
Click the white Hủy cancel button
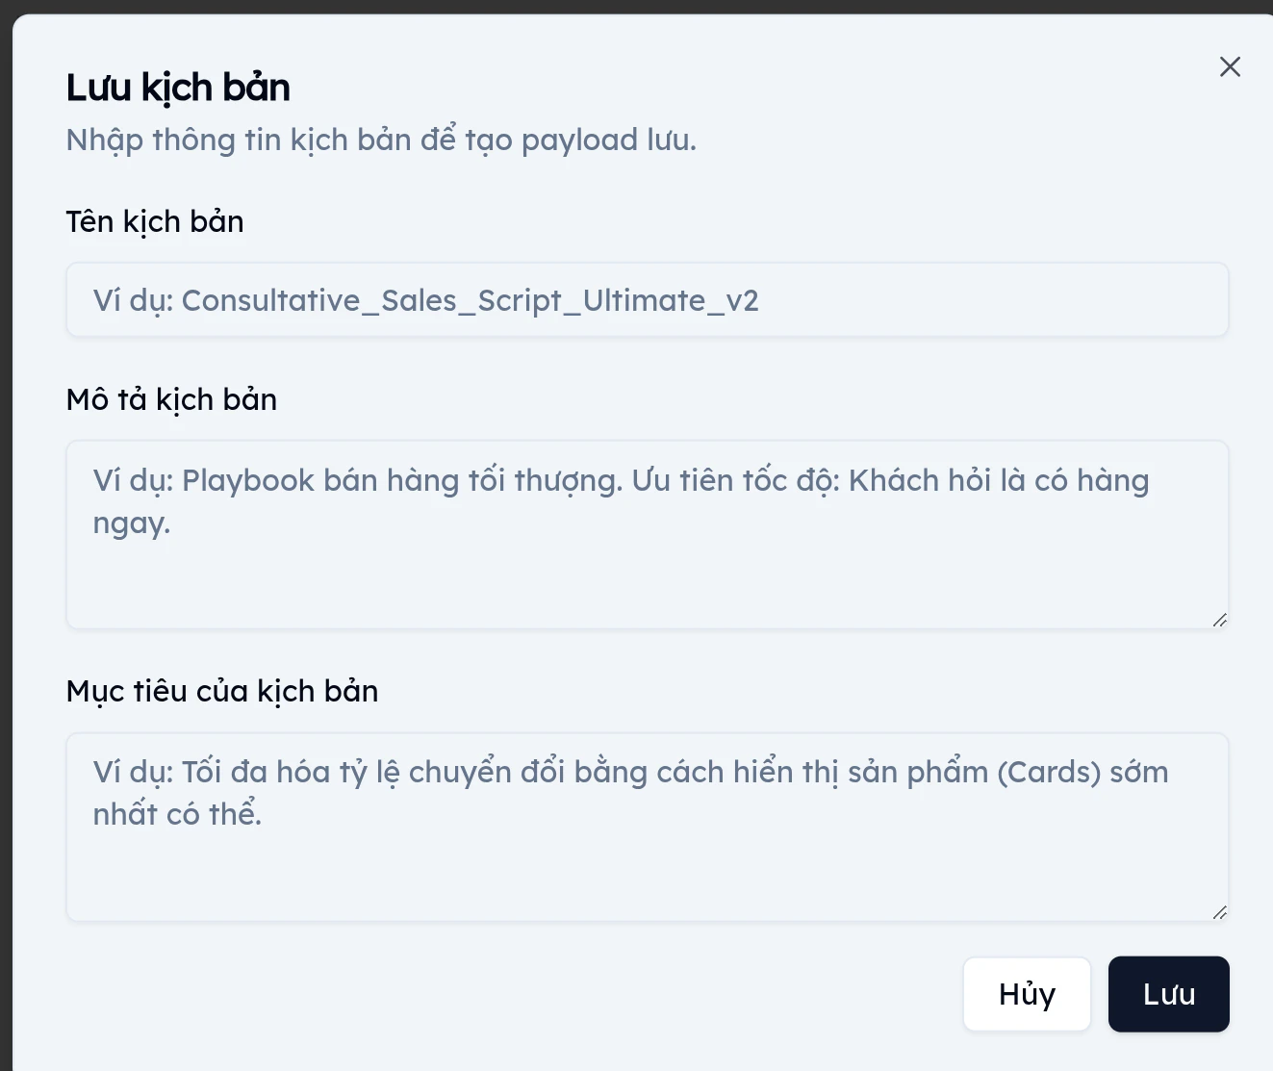coord(1026,994)
